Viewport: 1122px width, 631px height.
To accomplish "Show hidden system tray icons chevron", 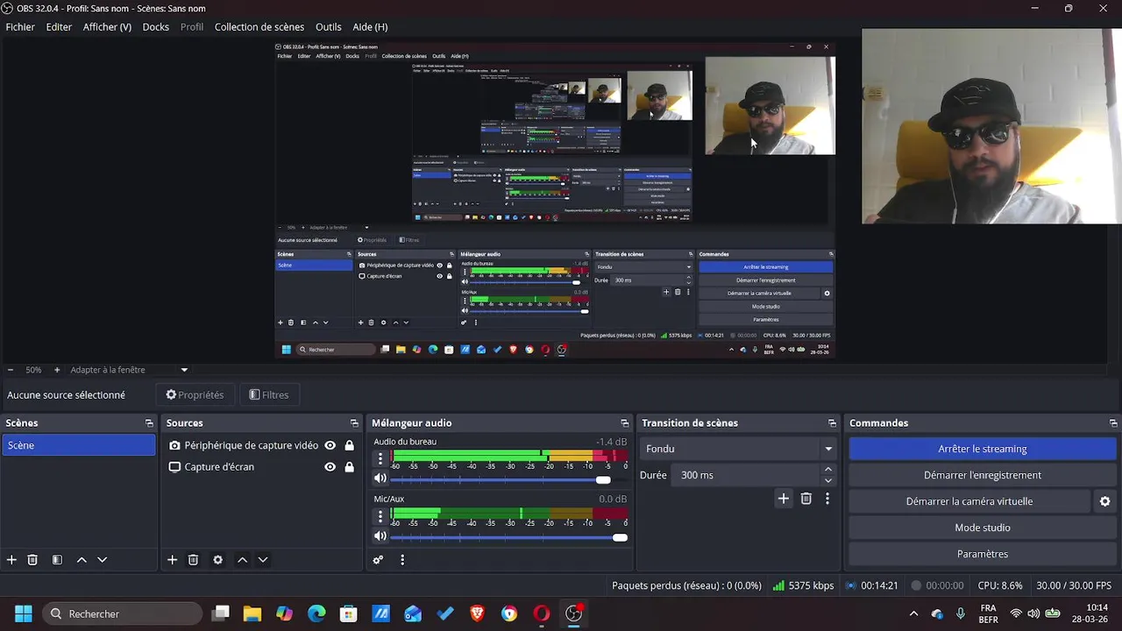I will pyautogui.click(x=913, y=614).
